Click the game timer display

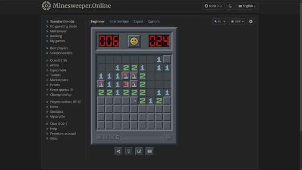point(159,41)
